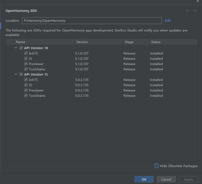Toggle Toolchains checkbox for version 5.0.3.135

pos(26,95)
